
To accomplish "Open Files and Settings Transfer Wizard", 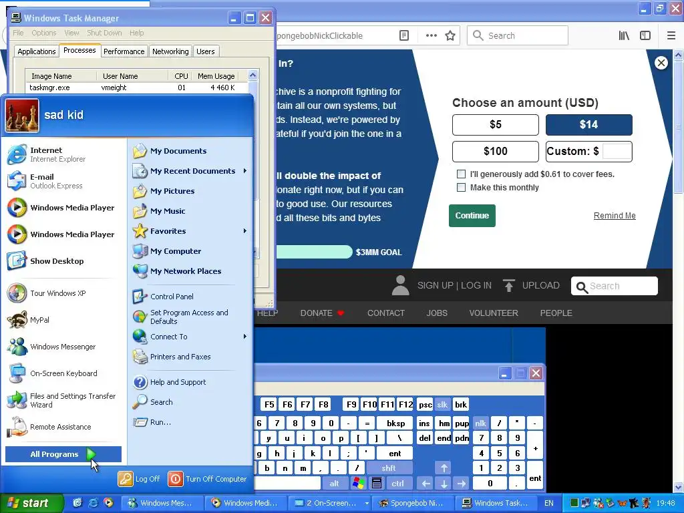I will [x=63, y=400].
